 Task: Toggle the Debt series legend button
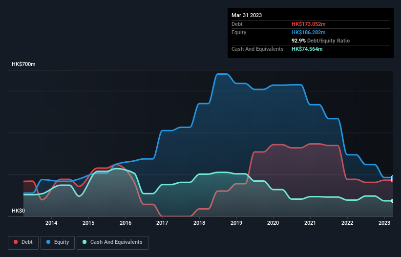coord(23,242)
